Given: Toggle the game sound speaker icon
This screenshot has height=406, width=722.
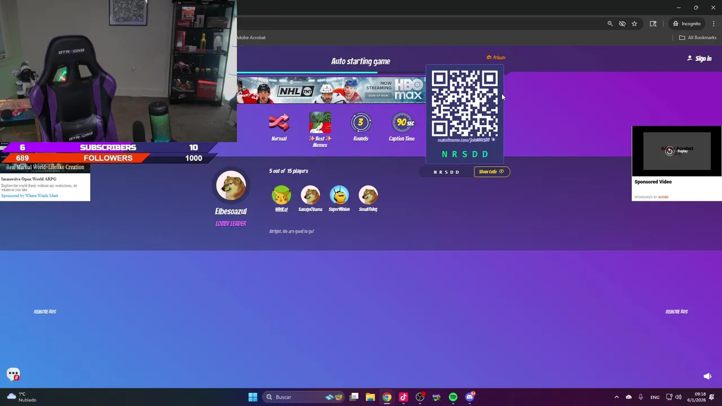Looking at the screenshot, I should coord(707,376).
